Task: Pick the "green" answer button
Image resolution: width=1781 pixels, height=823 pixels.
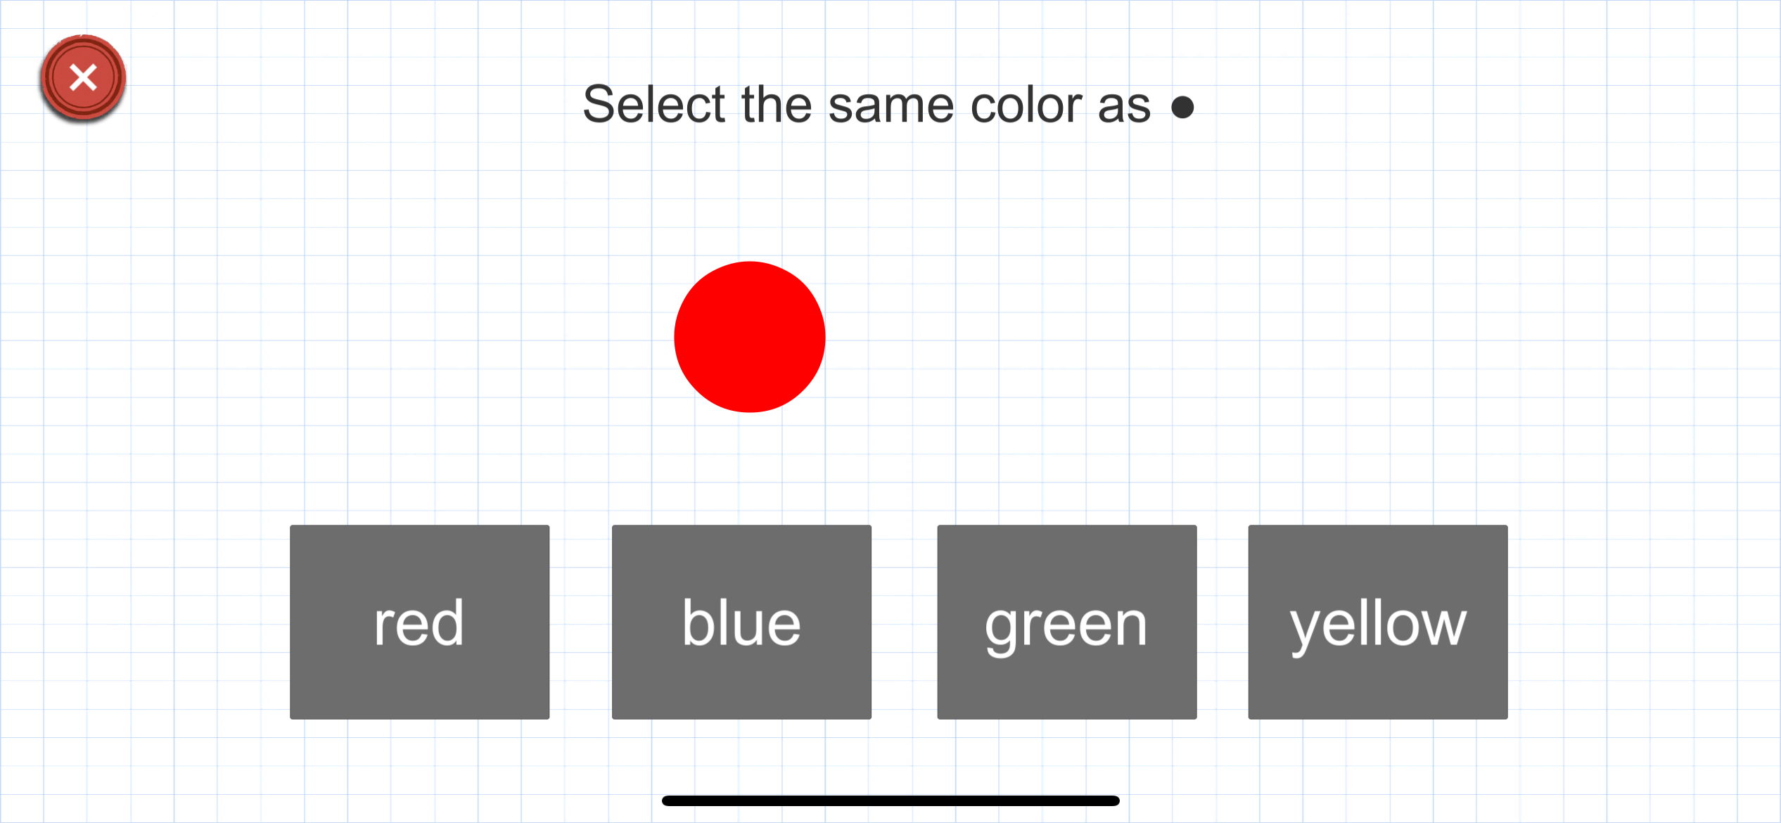Action: tap(1066, 622)
